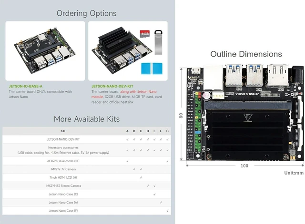This screenshot has width=305, height=224.
Task: Click Jetson Nano Case (F) checkmark under column G
Action: click(167, 211)
